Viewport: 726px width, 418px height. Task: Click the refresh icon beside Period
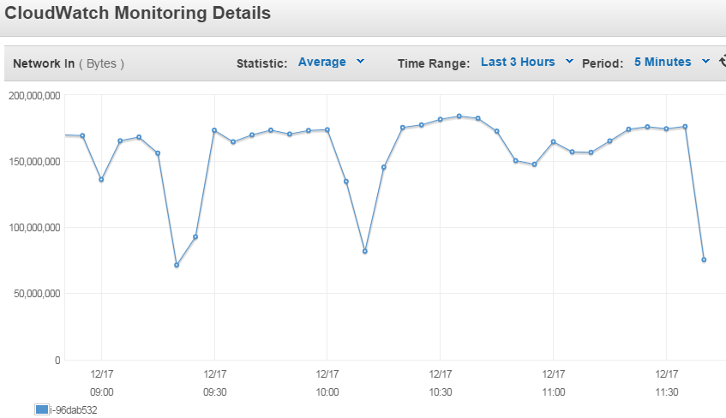723,61
